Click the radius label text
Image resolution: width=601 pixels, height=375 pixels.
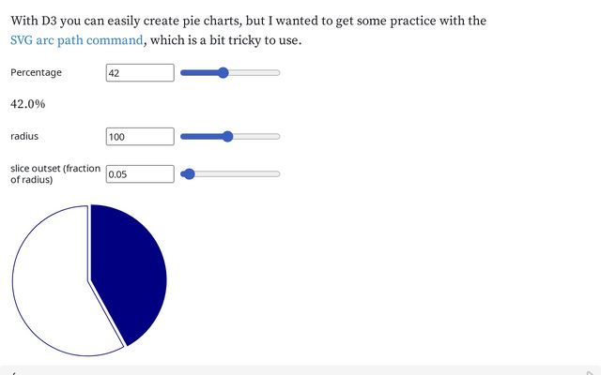24,136
